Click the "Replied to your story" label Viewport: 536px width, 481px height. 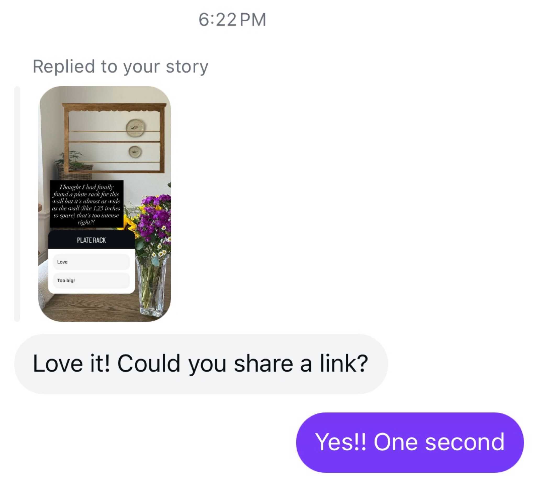coord(120,66)
